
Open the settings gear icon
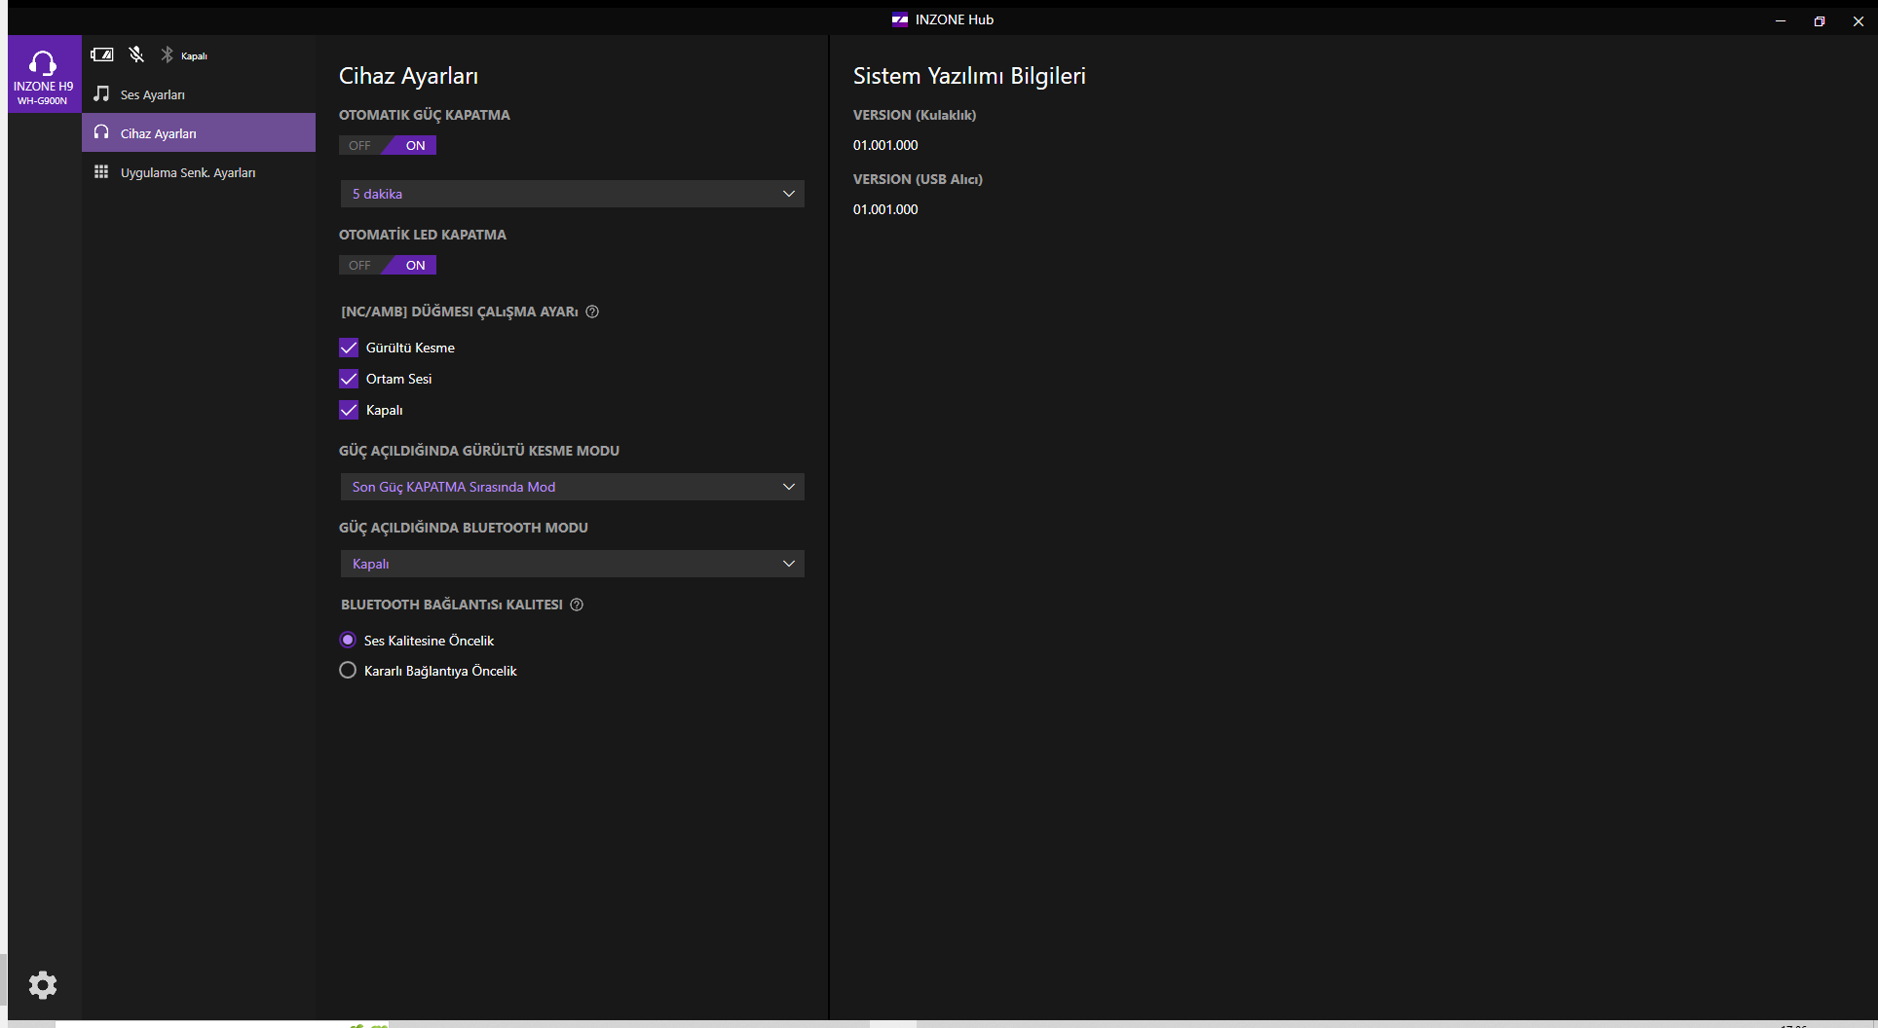point(43,985)
